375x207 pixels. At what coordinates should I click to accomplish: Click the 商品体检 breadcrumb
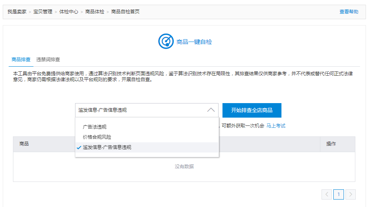[95, 12]
